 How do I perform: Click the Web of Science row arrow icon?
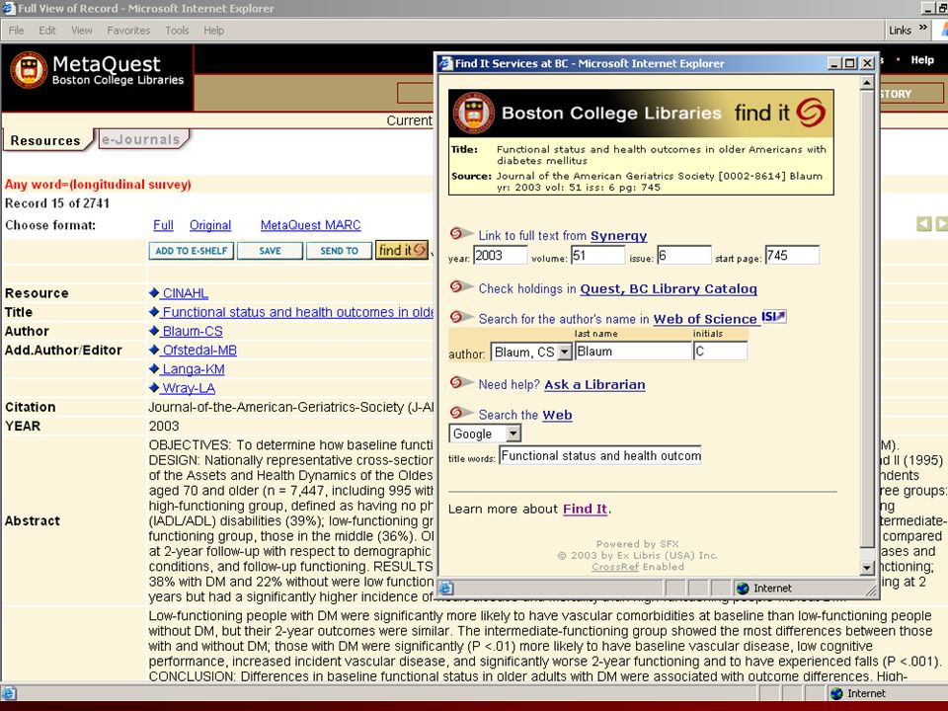click(x=461, y=317)
